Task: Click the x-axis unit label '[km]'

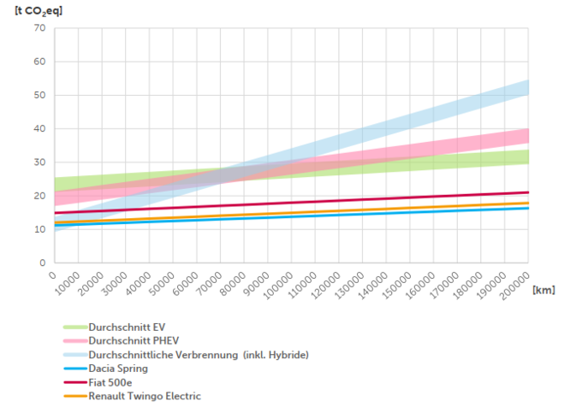Action: pos(543,290)
